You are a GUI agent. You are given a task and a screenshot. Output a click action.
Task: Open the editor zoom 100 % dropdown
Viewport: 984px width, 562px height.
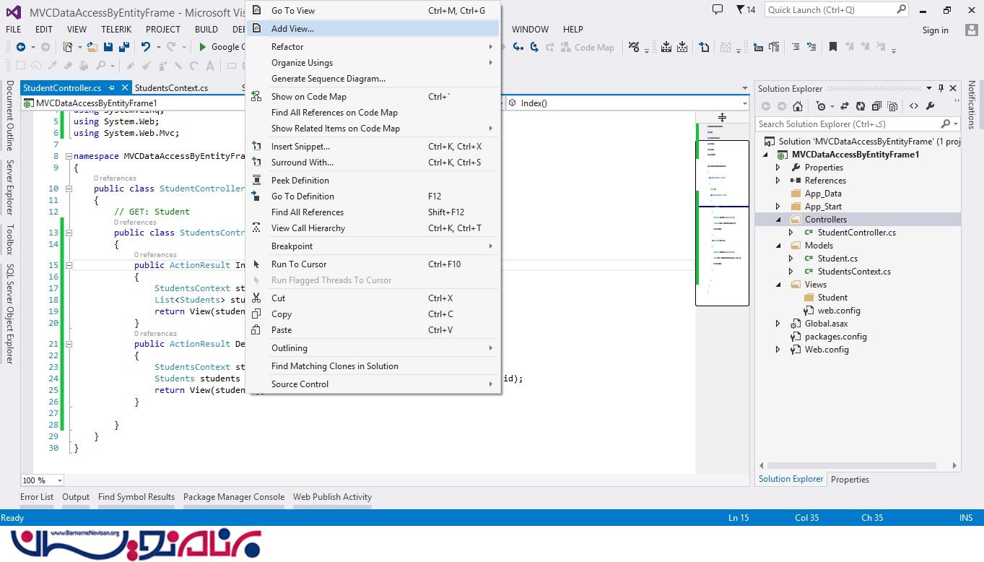pyautogui.click(x=59, y=480)
